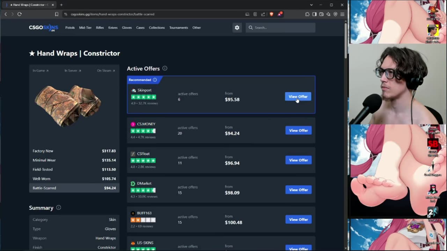The image size is (447, 251).
Task: Open the Cases menu
Action: 140,28
